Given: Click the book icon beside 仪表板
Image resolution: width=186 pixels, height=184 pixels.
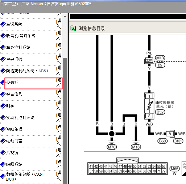Looking at the screenshot, I should click(2, 82).
